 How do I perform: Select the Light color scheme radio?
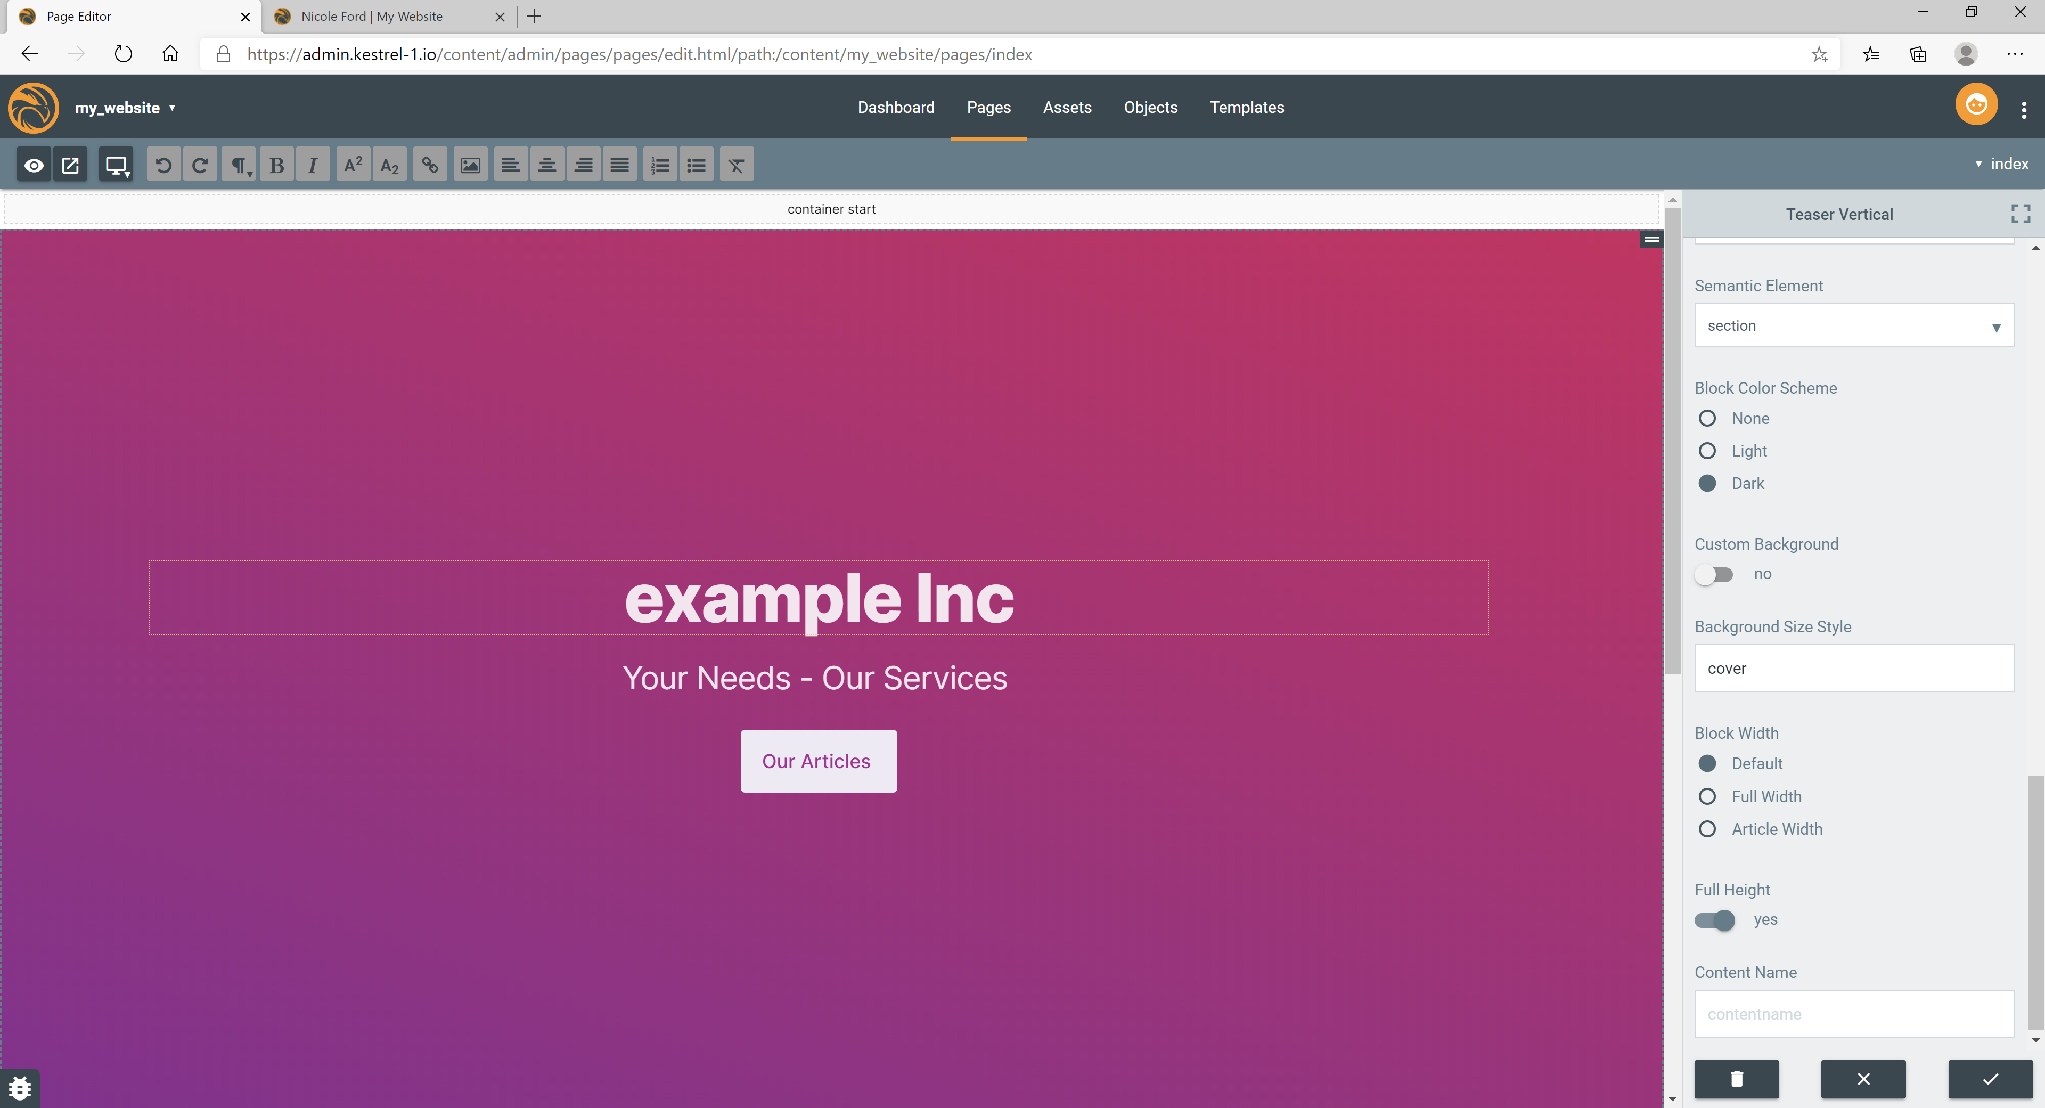[1707, 451]
